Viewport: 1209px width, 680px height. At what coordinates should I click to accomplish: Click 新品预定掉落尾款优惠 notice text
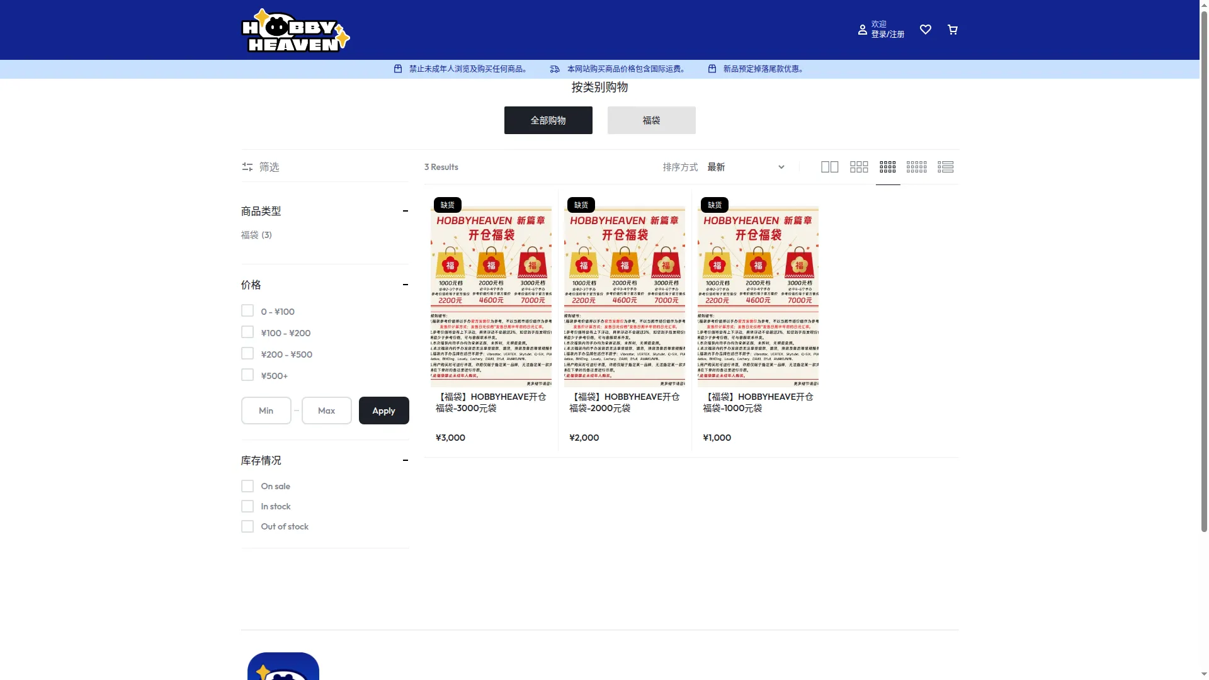[764, 69]
